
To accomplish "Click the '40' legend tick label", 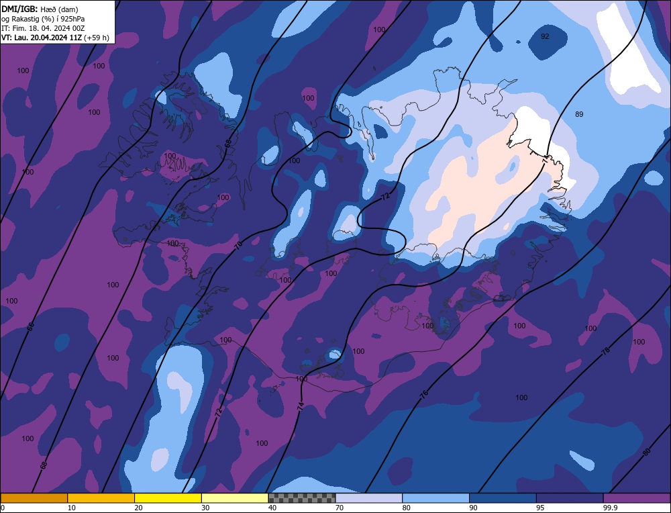I will click(272, 508).
